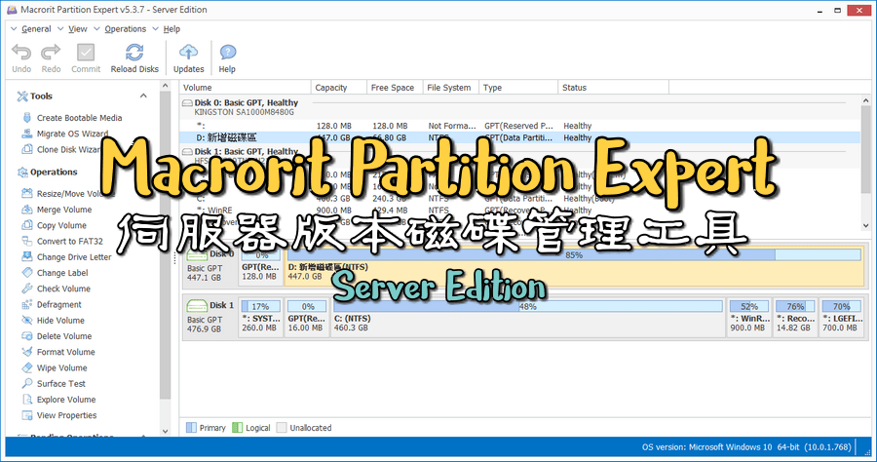The image size is (877, 462).
Task: Click the Commit checkmark icon
Action: [86, 53]
